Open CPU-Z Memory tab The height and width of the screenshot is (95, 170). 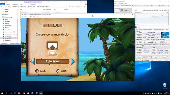pyautogui.click(x=151, y=30)
